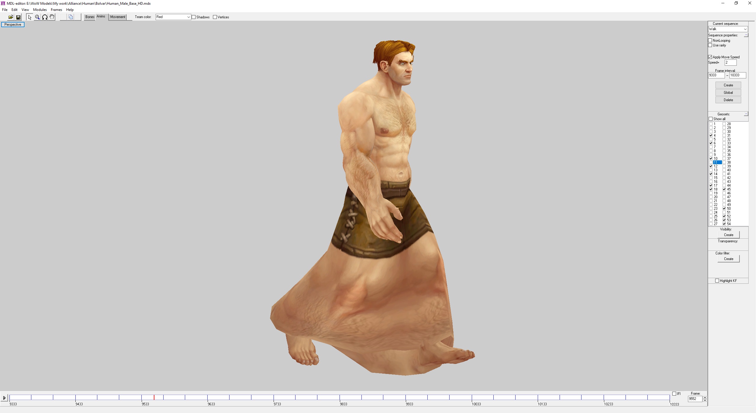Image resolution: width=756 pixels, height=413 pixels.
Task: Open the Modules menu
Action: click(40, 10)
